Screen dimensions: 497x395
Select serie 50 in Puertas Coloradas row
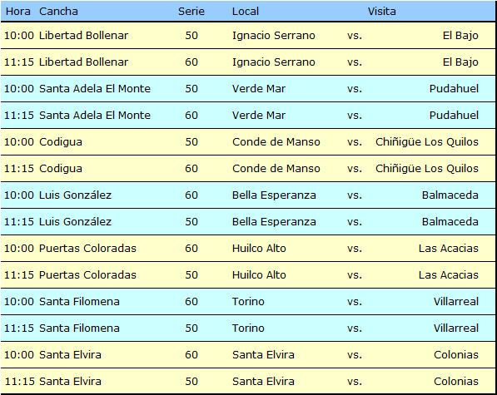coord(191,274)
